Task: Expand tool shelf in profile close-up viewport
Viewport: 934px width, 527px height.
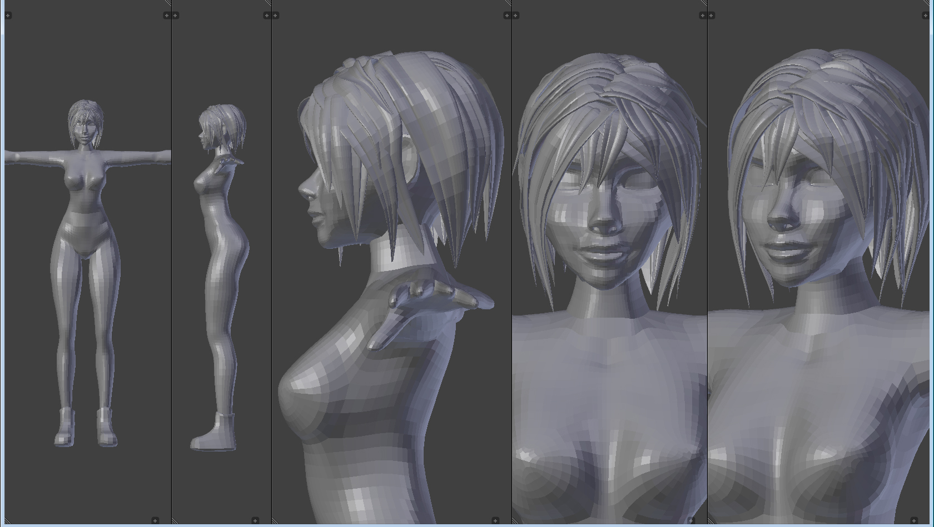Action: pos(276,16)
